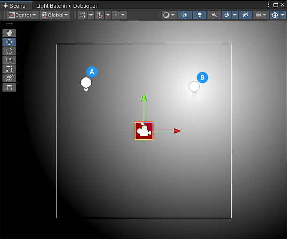Screen dimensions: 287x239
Task: Select the Hand view tool
Action: (x=9, y=33)
